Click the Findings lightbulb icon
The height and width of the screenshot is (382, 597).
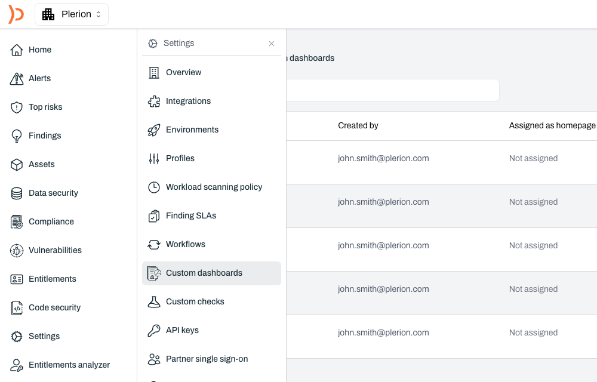(x=16, y=136)
